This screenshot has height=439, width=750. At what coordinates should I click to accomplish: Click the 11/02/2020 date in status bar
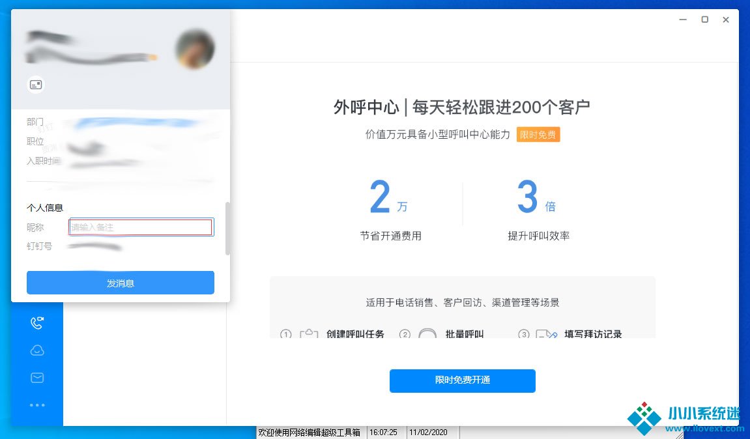click(x=428, y=432)
